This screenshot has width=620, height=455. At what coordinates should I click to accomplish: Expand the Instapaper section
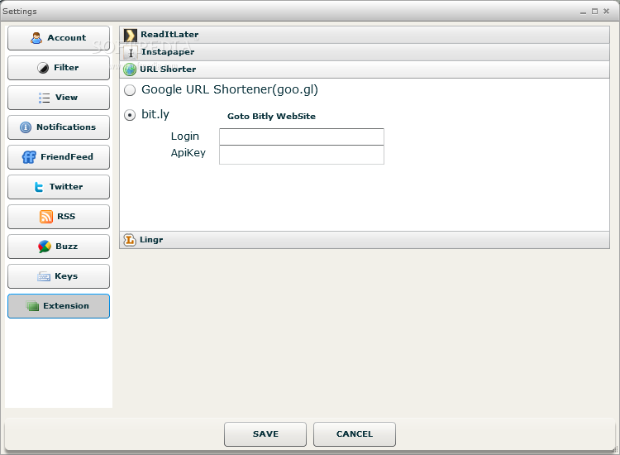pyautogui.click(x=365, y=52)
